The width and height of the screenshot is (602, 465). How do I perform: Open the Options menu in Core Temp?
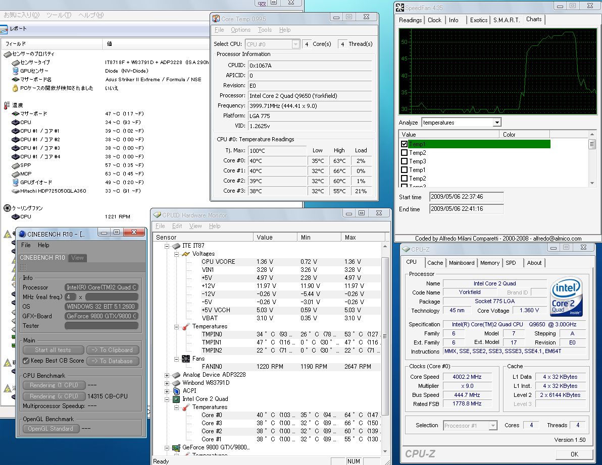(240, 30)
